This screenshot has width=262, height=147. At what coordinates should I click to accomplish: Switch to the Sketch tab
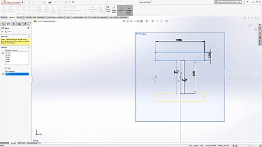point(12,18)
